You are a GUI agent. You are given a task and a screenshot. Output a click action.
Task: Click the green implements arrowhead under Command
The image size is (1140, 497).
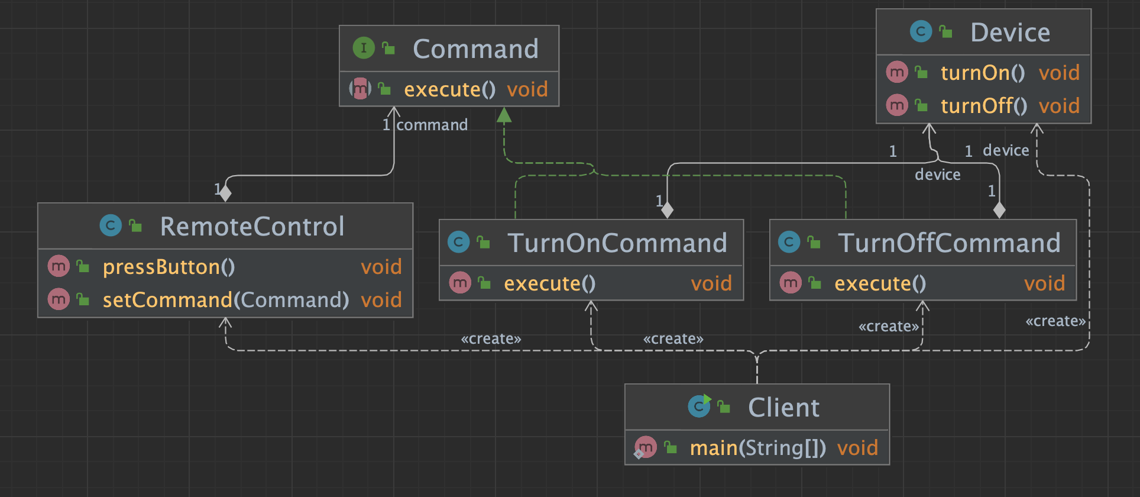coord(504,115)
